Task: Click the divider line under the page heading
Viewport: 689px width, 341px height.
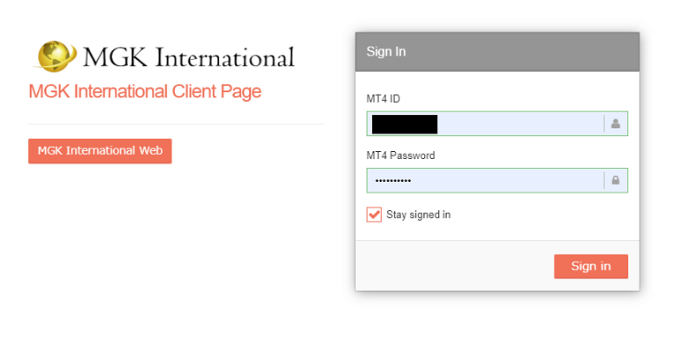Action: tap(176, 124)
